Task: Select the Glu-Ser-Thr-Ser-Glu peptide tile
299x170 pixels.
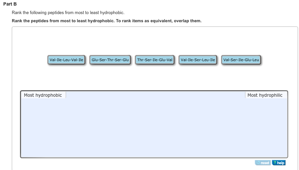Action: pos(110,60)
